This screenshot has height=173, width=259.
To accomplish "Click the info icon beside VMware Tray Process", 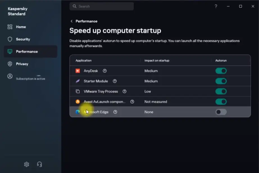I will click(125, 91).
